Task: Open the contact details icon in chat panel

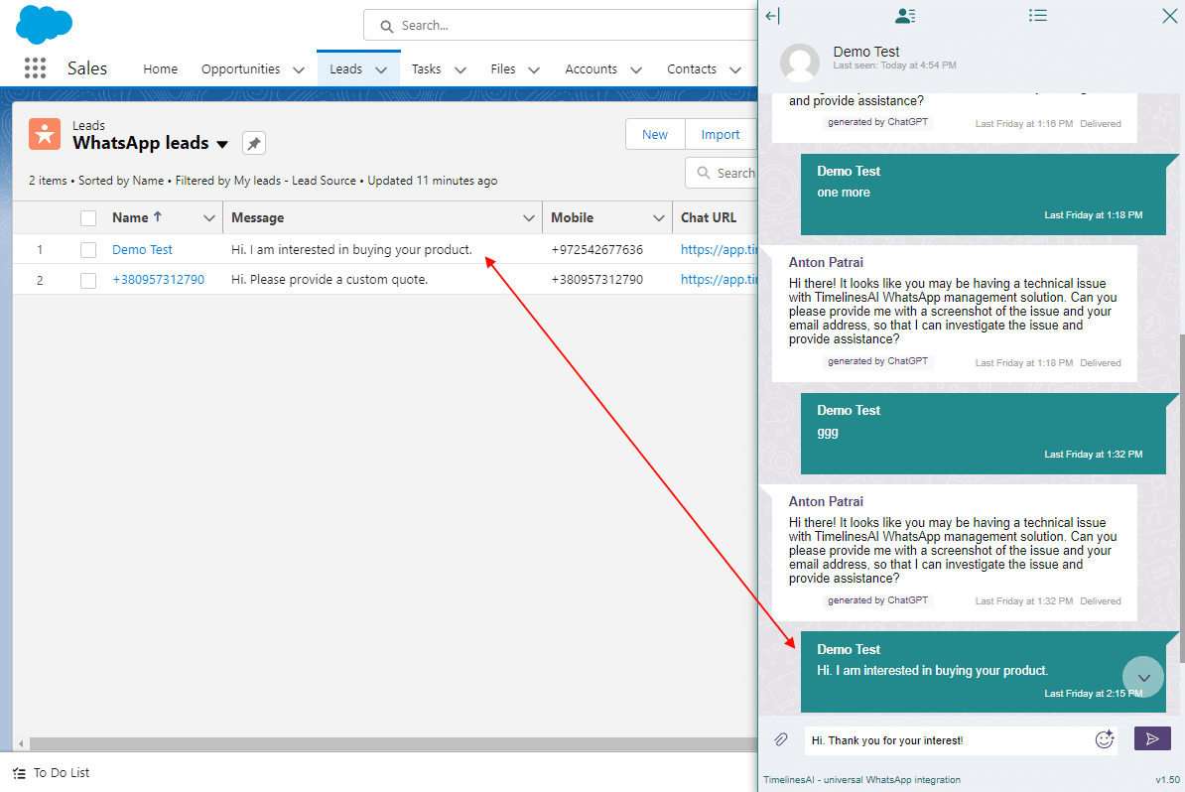Action: point(904,15)
